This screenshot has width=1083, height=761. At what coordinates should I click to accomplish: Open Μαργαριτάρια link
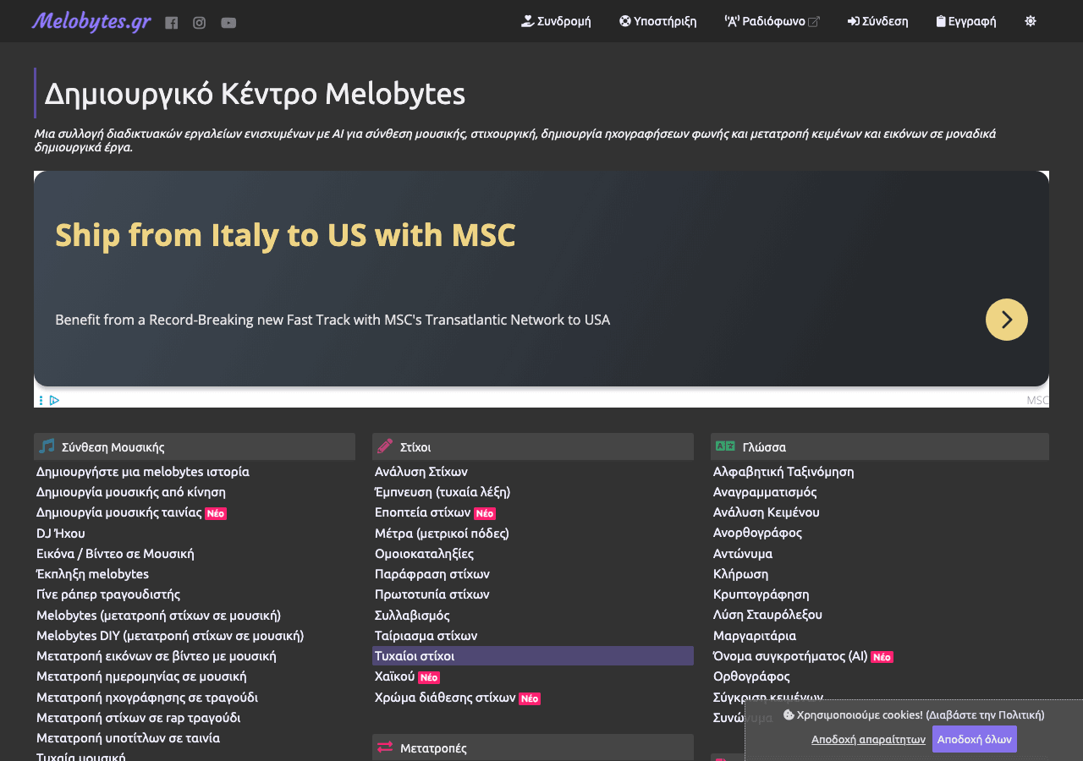(x=755, y=635)
